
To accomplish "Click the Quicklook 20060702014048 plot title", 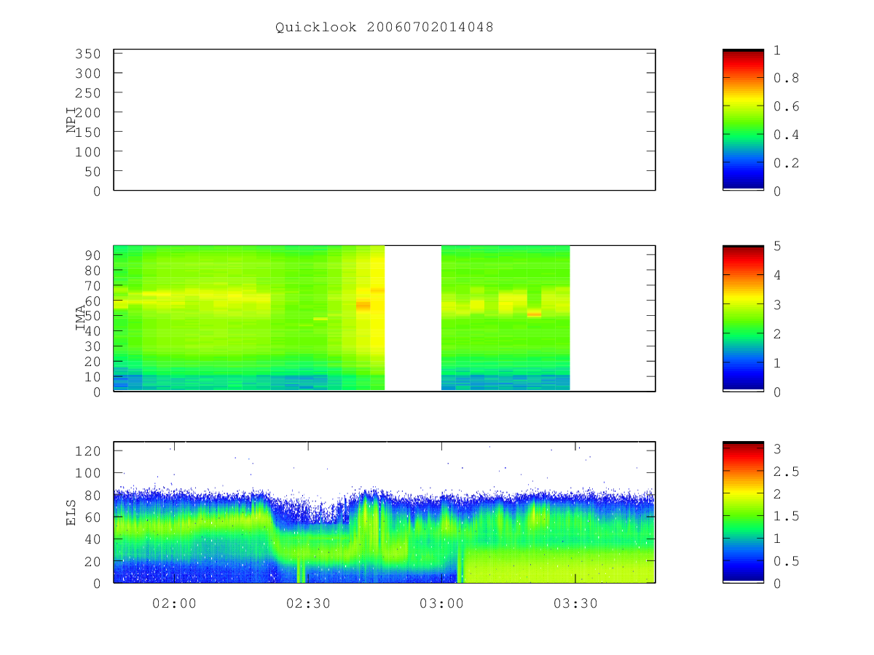I will click(385, 28).
